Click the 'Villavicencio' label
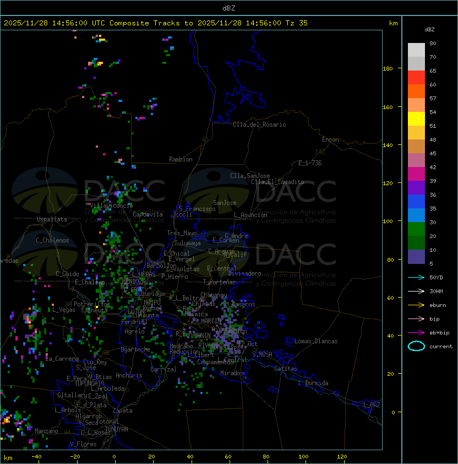Viewport: 458px width, 464px height. [x=111, y=206]
